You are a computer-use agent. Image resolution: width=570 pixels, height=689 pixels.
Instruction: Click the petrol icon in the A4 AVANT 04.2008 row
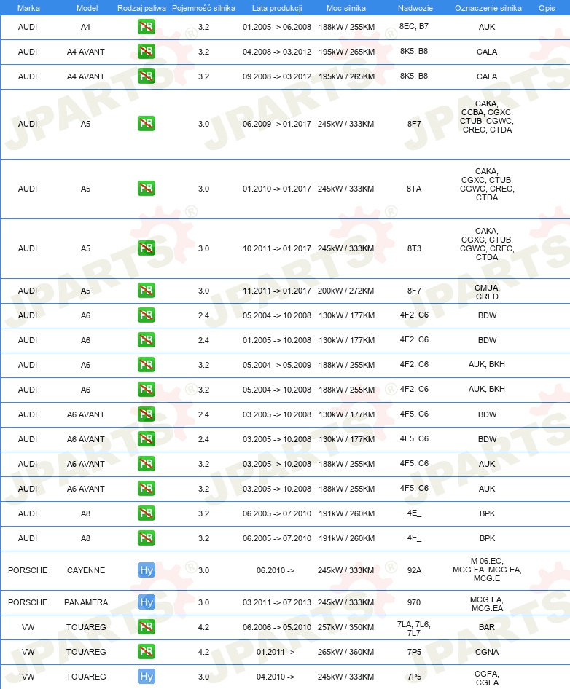(146, 52)
